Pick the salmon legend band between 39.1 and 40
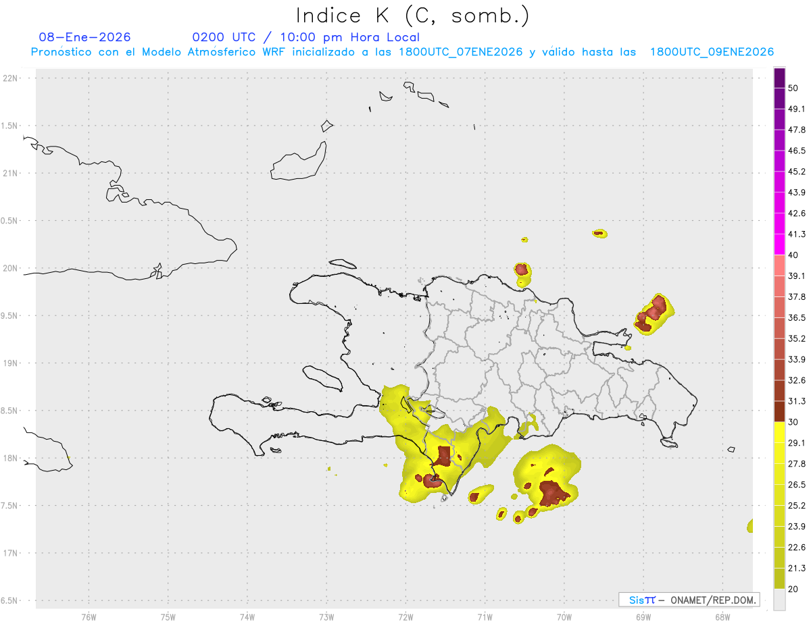Image resolution: width=811 pixels, height=626 pixels. [x=779, y=265]
